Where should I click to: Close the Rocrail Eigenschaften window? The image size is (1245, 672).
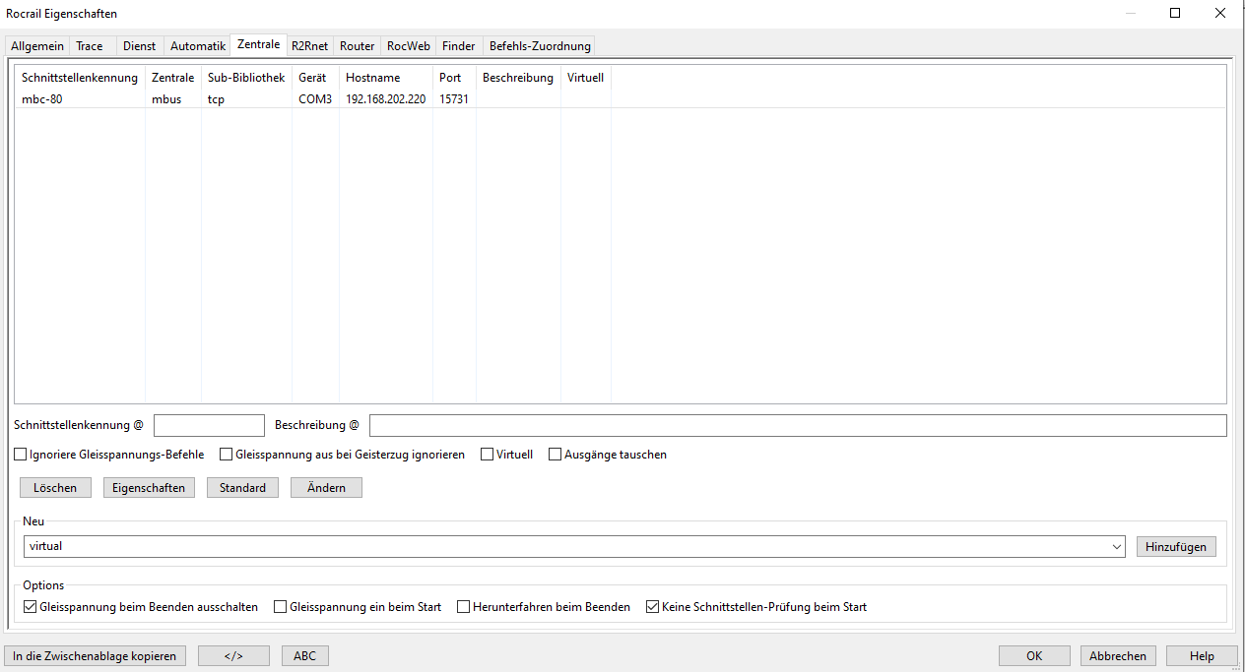(x=1221, y=14)
